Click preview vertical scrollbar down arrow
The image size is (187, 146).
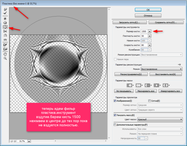(109, 138)
